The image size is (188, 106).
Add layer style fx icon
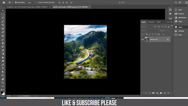point(150,93)
